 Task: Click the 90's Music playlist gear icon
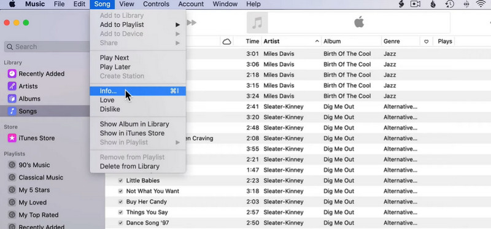pos(12,165)
